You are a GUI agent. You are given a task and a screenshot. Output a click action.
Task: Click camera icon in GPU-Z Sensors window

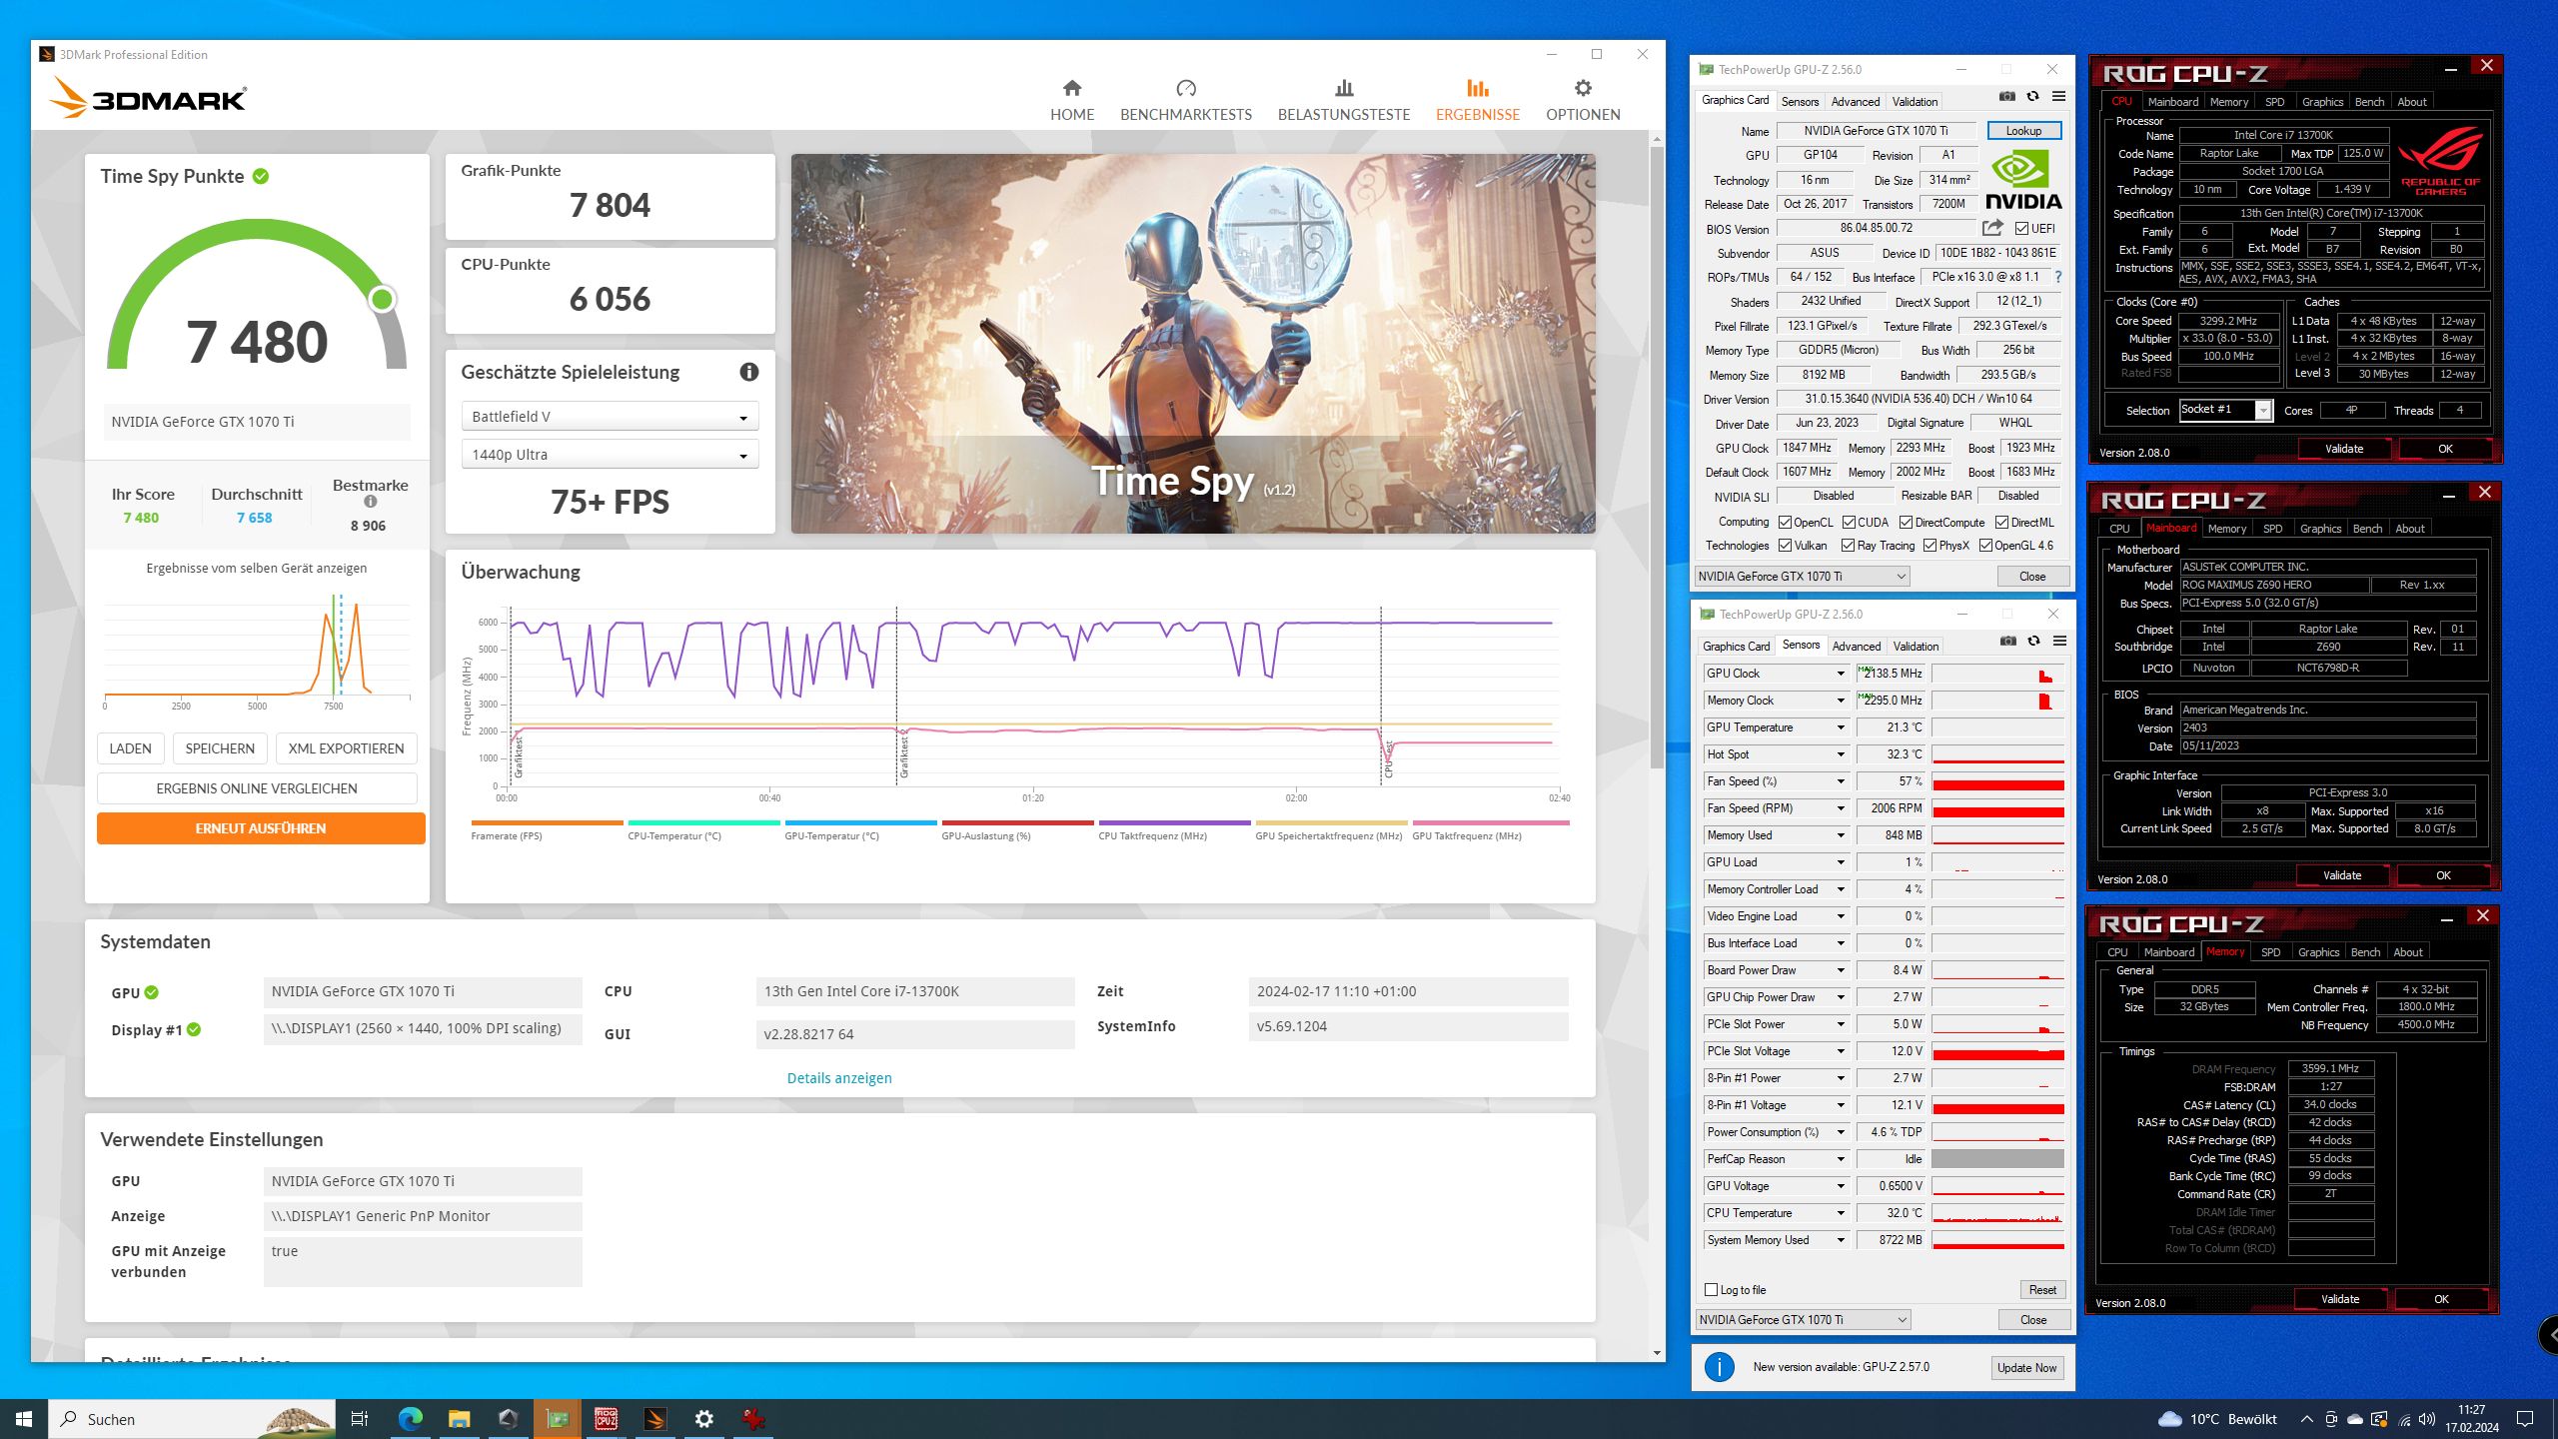(2007, 642)
